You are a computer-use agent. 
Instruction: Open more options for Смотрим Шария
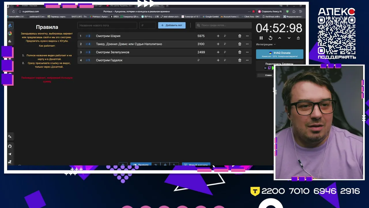click(x=247, y=36)
